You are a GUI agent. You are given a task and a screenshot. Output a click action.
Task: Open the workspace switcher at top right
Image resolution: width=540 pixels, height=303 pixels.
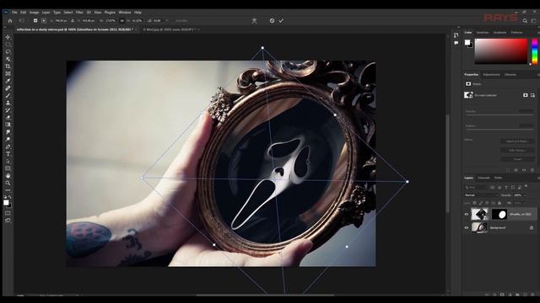[x=533, y=20]
